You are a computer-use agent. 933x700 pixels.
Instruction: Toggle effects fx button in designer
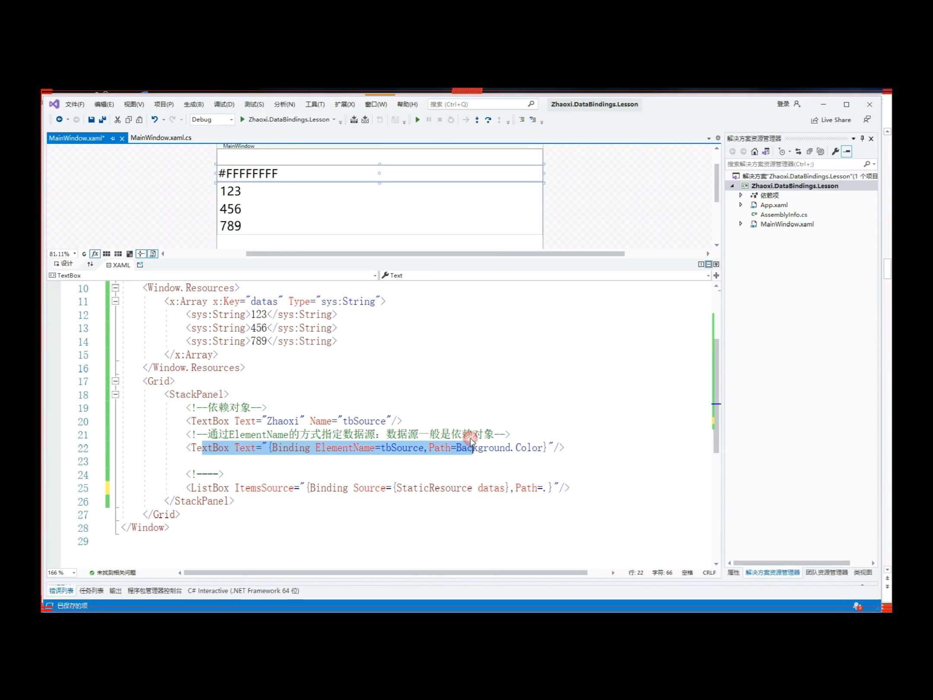click(x=95, y=254)
